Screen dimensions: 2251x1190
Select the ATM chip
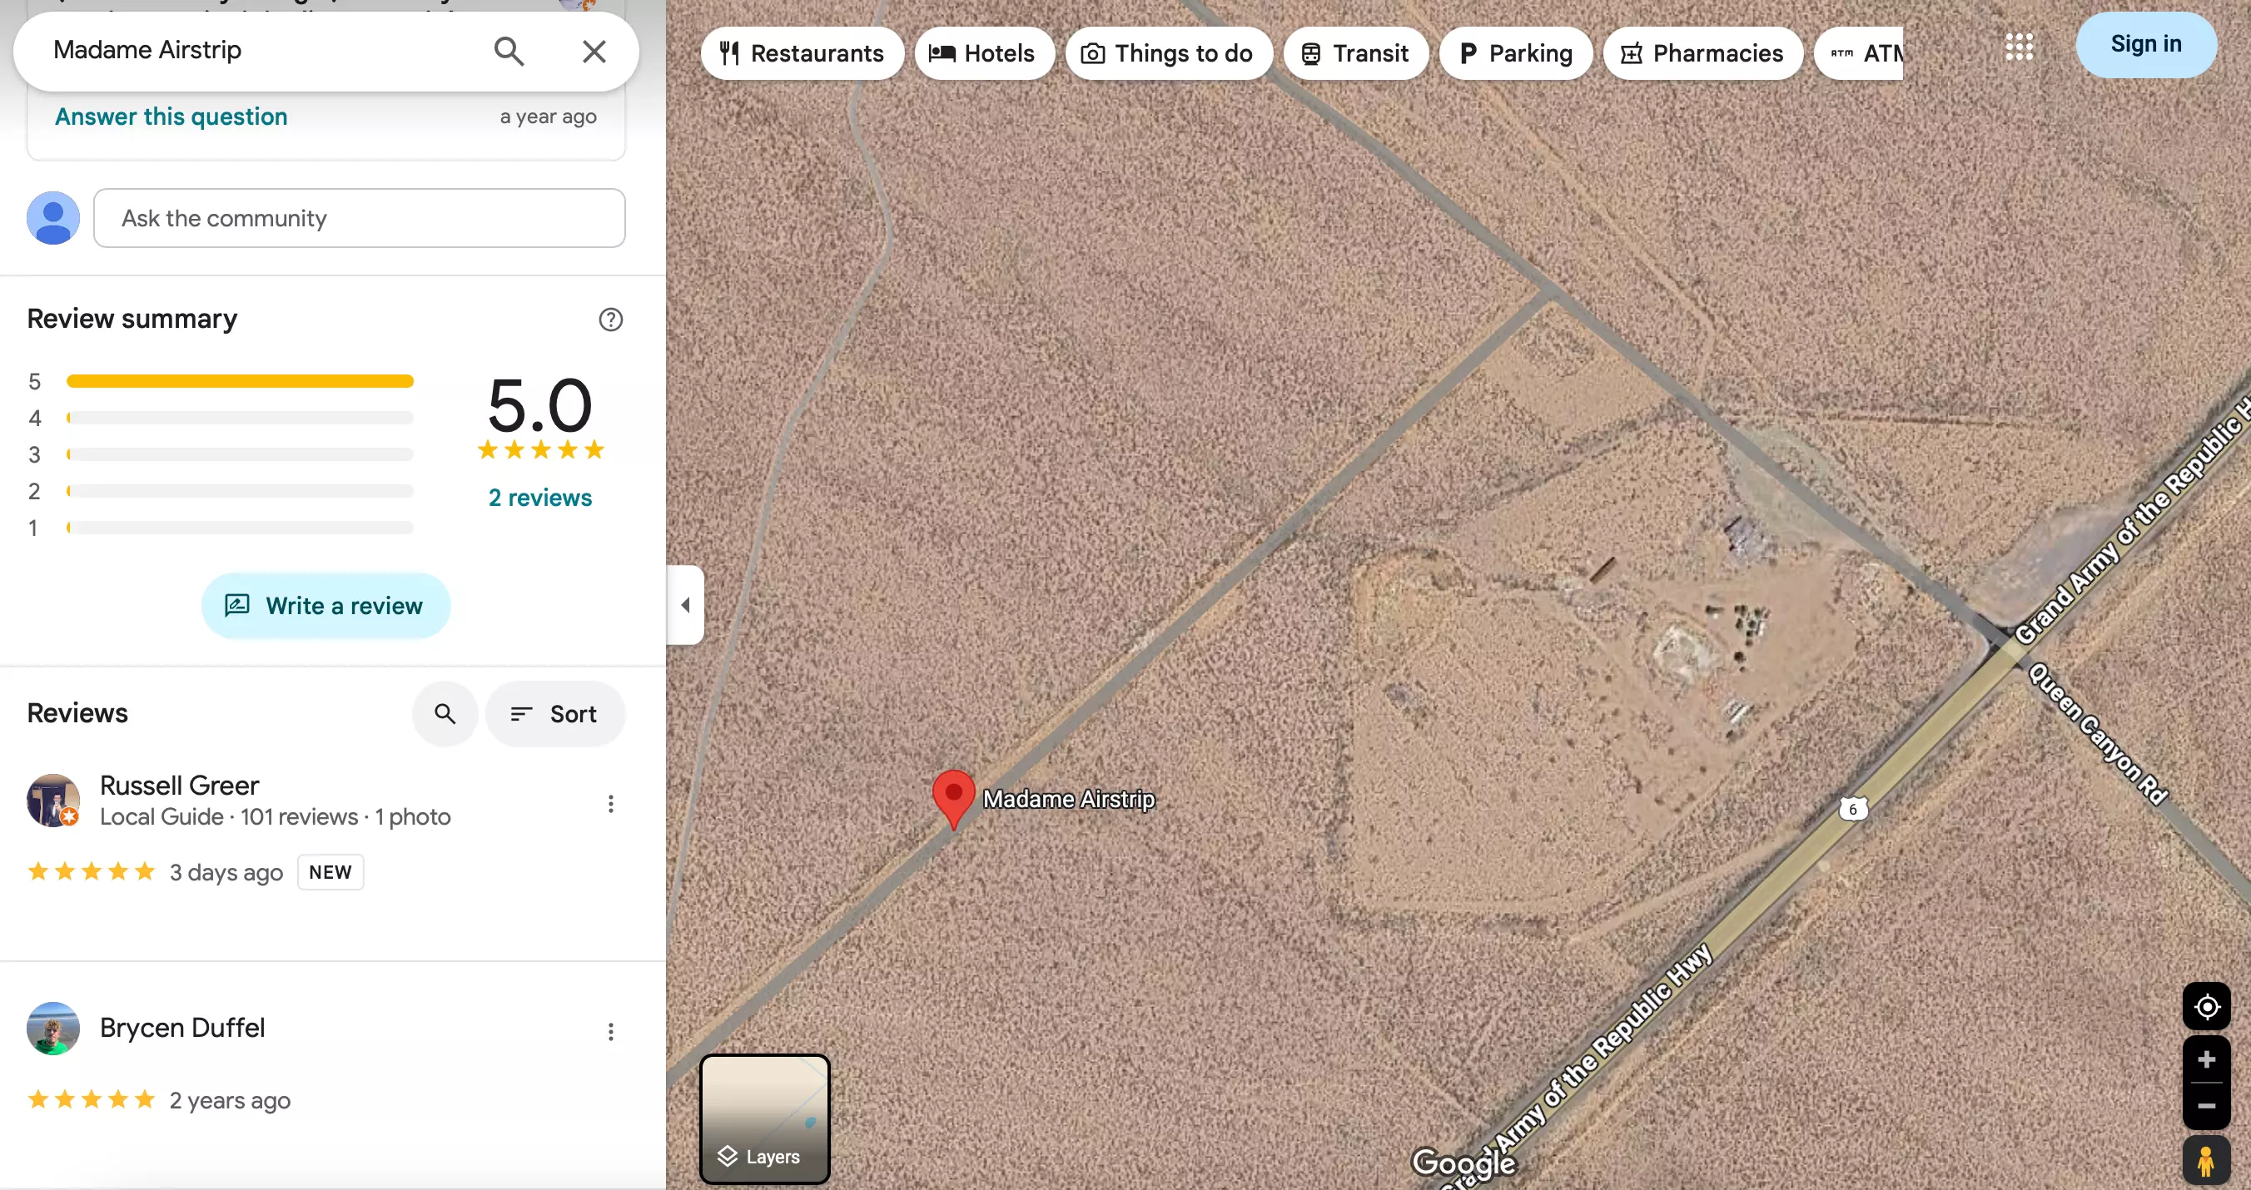pos(1860,53)
